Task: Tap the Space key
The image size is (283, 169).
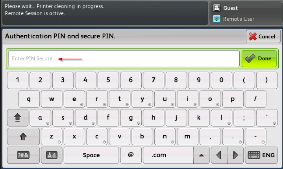Action: (91, 155)
